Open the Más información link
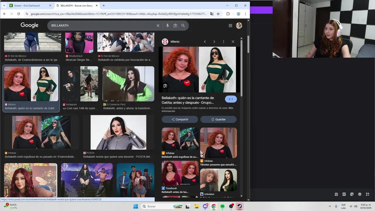The height and width of the screenshot is (211, 375). pyautogui.click(x=197, y=110)
